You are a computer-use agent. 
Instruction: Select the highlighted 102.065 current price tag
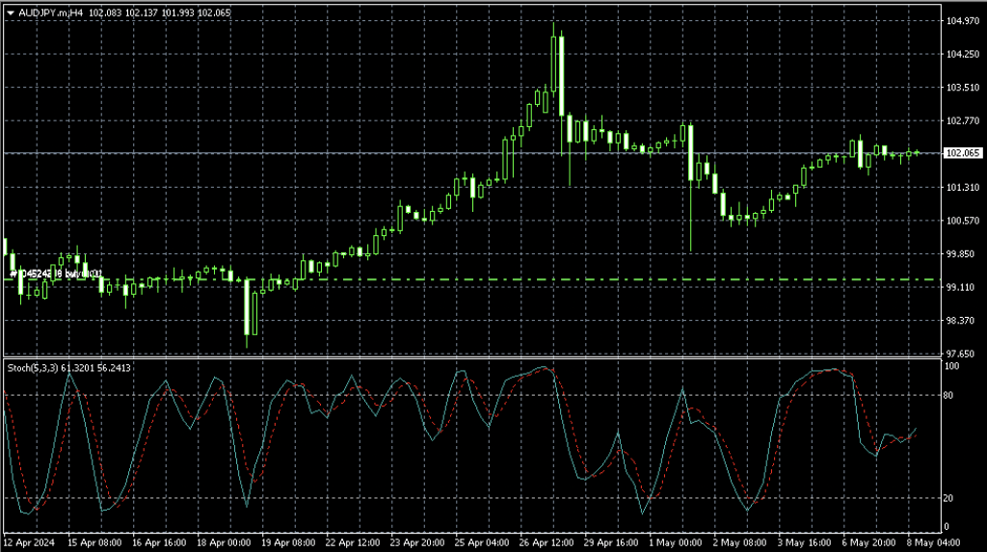click(x=963, y=153)
